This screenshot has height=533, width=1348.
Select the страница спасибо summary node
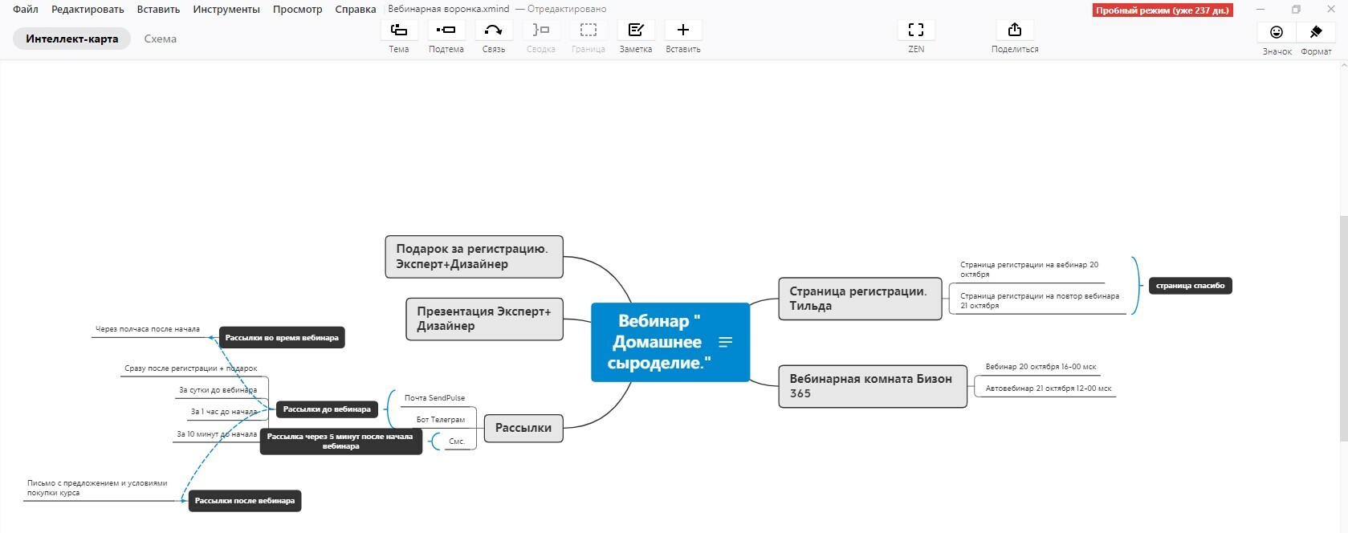[1189, 286]
